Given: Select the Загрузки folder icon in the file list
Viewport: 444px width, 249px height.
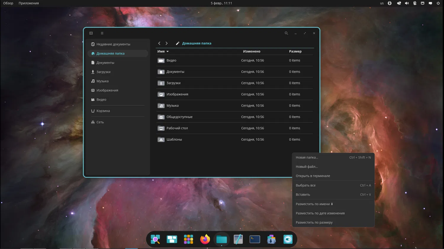Looking at the screenshot, I should pos(161,83).
